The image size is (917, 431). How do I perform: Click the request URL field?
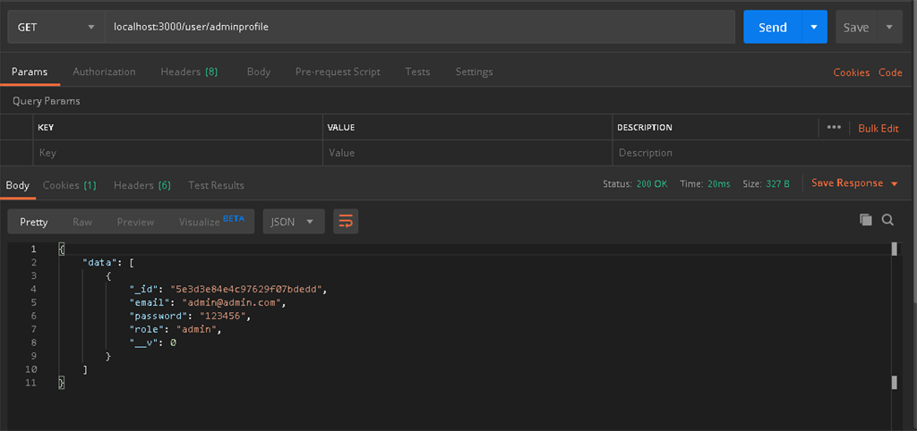(x=419, y=28)
